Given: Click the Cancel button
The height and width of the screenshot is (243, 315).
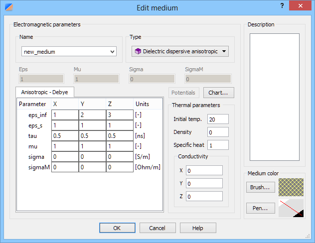Looking at the screenshot, I should [x=157, y=228].
